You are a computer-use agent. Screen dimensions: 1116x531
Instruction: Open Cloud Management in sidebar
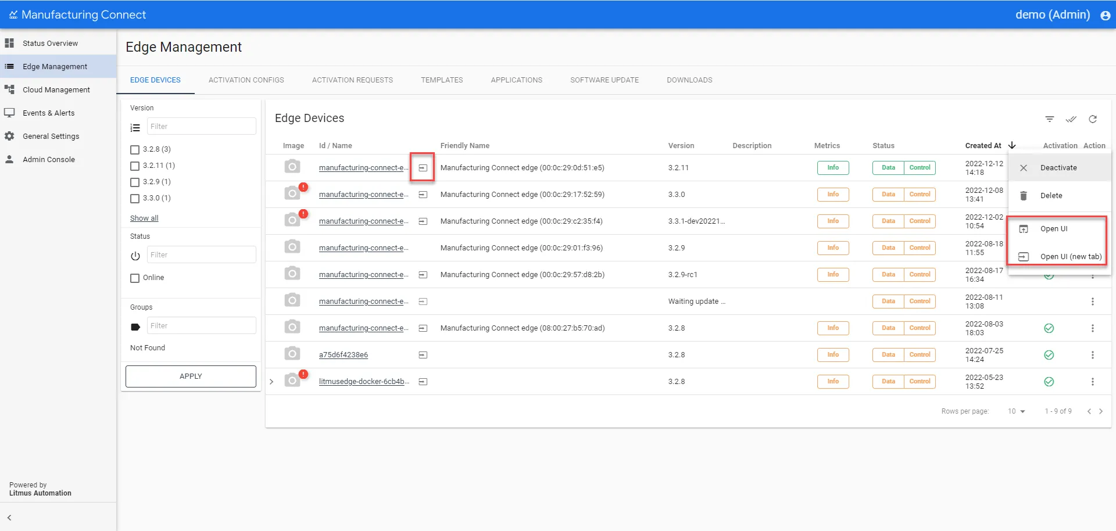pos(58,90)
